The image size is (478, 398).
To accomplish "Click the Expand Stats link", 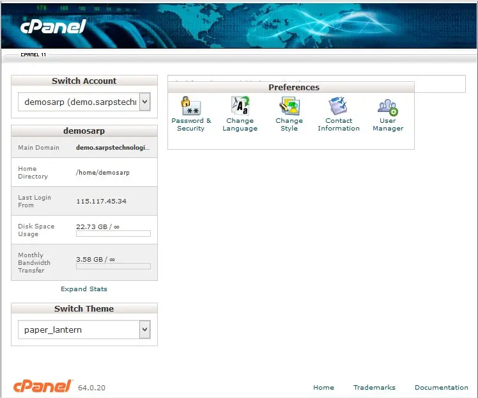I will click(x=84, y=289).
